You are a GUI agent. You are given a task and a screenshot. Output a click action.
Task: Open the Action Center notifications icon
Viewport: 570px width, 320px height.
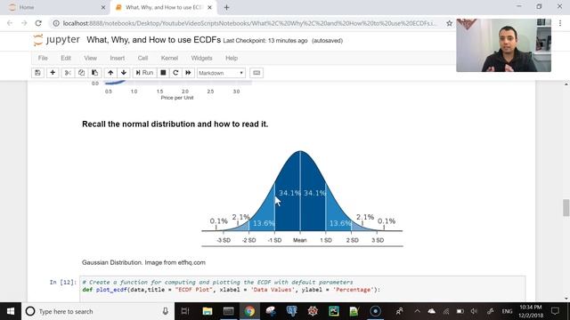click(x=555, y=311)
